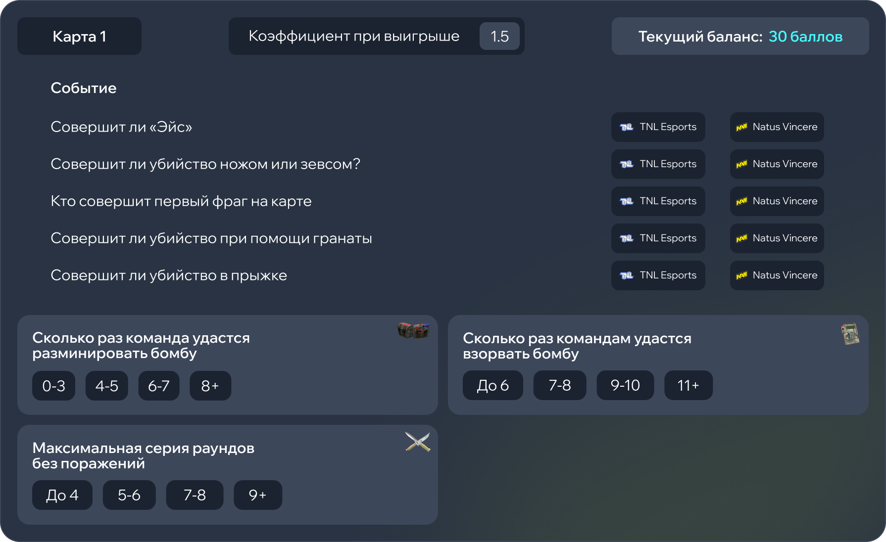Screen dimensions: 886x542
Task: Click the defuse kit icon above bomb defusal card
Action: click(414, 331)
